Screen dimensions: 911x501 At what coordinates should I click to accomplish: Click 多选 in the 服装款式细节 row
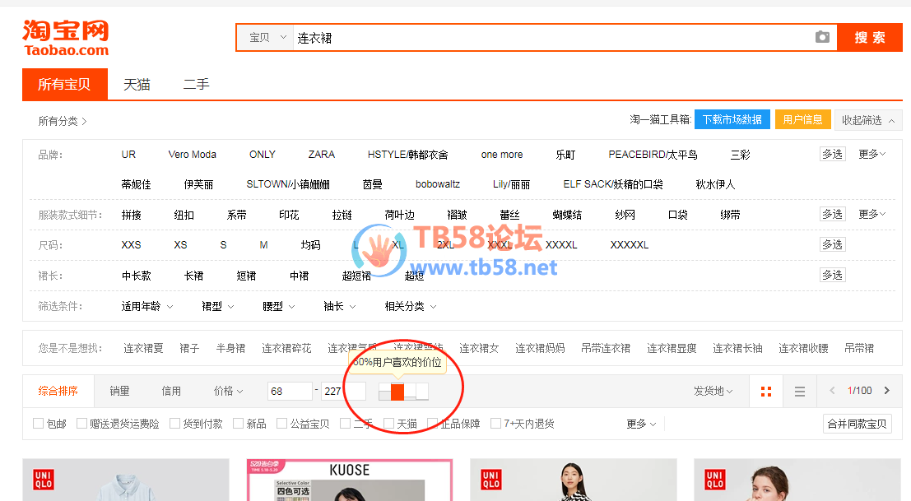tap(832, 214)
